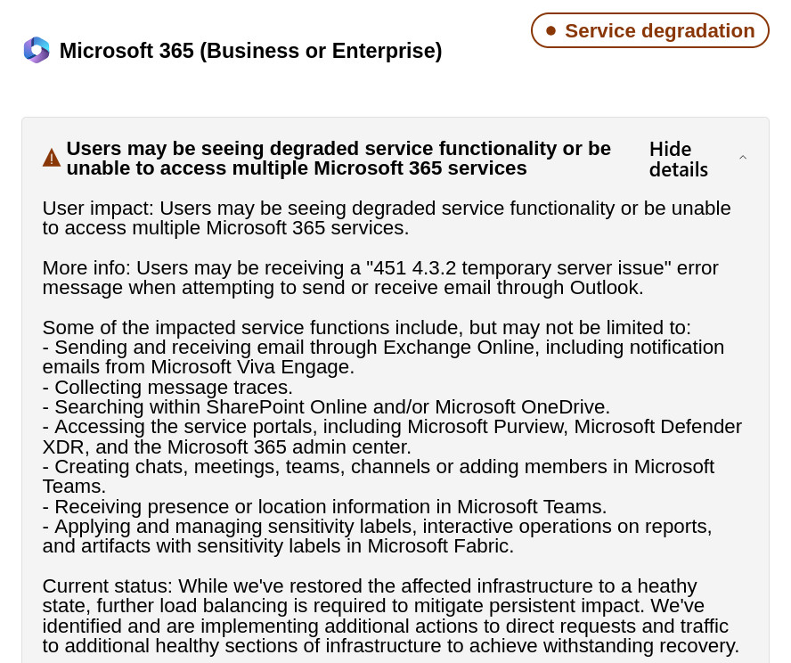Click the Exchange Online email bullet item
This screenshot has height=663, width=791.
[383, 357]
